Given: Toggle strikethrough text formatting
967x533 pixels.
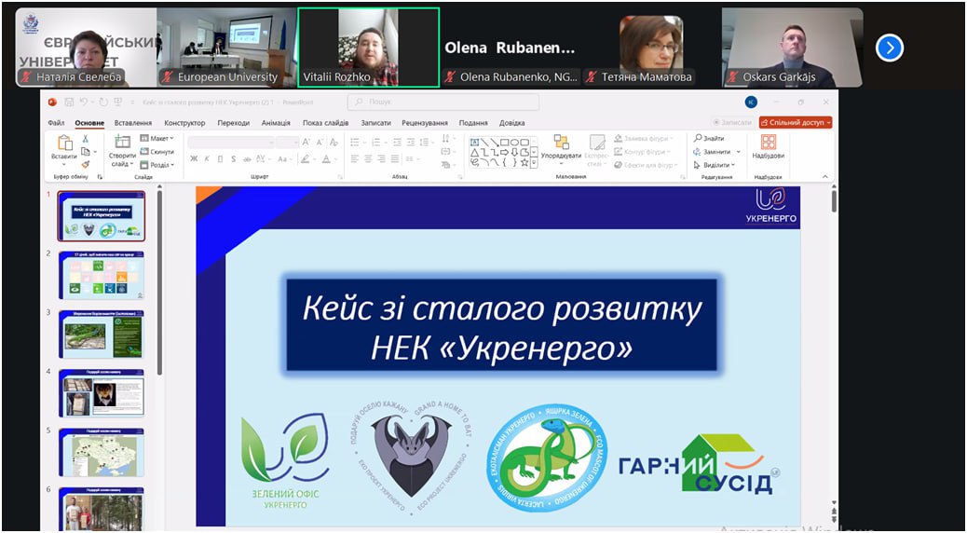Looking at the screenshot, I should 246,159.
